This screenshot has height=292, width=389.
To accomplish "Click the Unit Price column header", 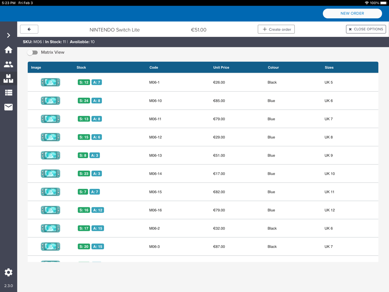I will tap(221, 67).
